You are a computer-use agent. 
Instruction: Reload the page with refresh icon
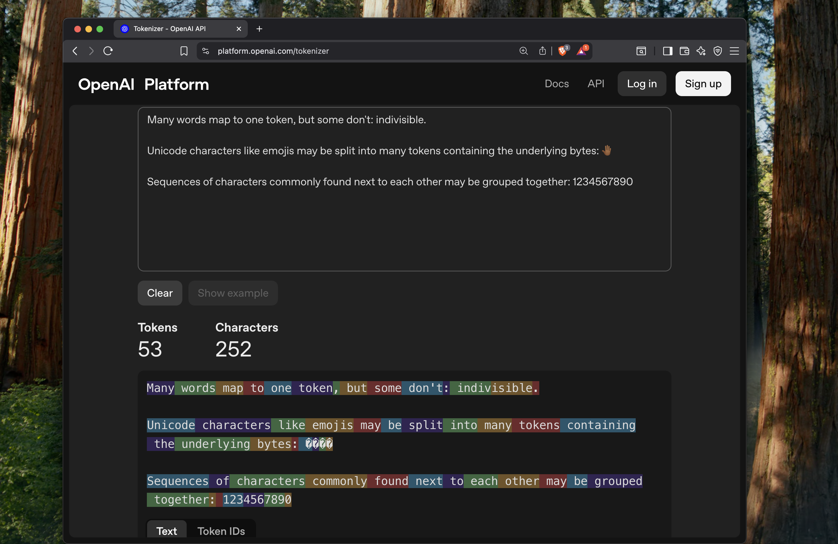pyautogui.click(x=108, y=51)
